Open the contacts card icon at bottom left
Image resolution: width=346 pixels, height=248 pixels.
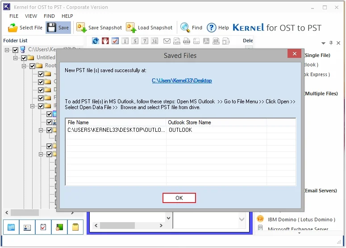[27, 227]
